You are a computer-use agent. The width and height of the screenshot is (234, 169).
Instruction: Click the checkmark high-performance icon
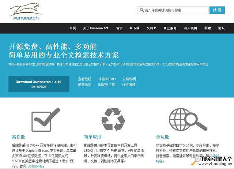[x=45, y=119]
